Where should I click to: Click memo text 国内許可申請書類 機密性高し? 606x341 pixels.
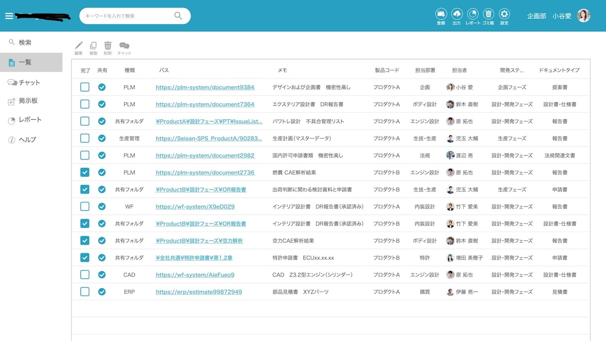[x=307, y=155]
